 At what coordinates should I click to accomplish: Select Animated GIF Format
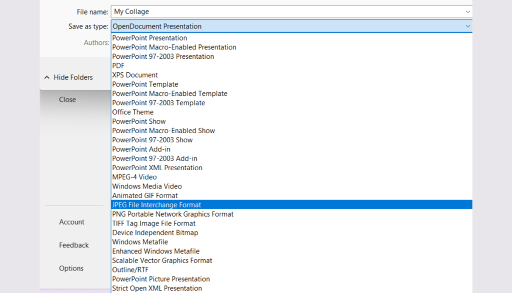click(x=291, y=196)
